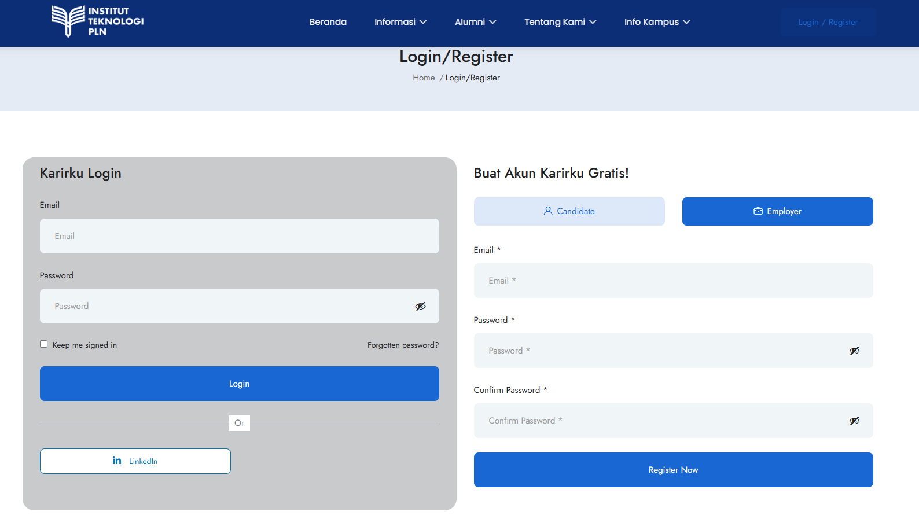Click the registration Email input field
Image resolution: width=919 pixels, height=519 pixels.
click(x=674, y=281)
